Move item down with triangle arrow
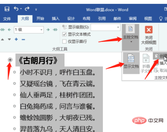The width and height of the screenshot is (167, 132). 10,39
